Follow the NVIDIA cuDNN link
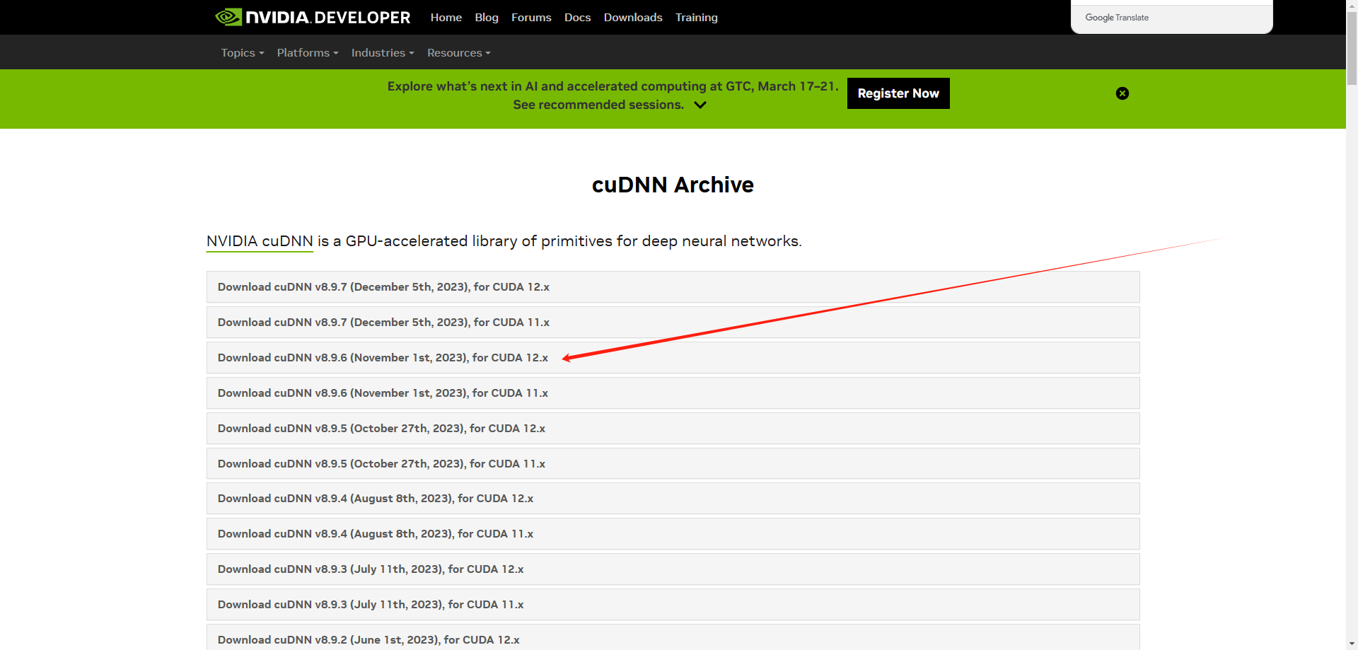 [260, 241]
